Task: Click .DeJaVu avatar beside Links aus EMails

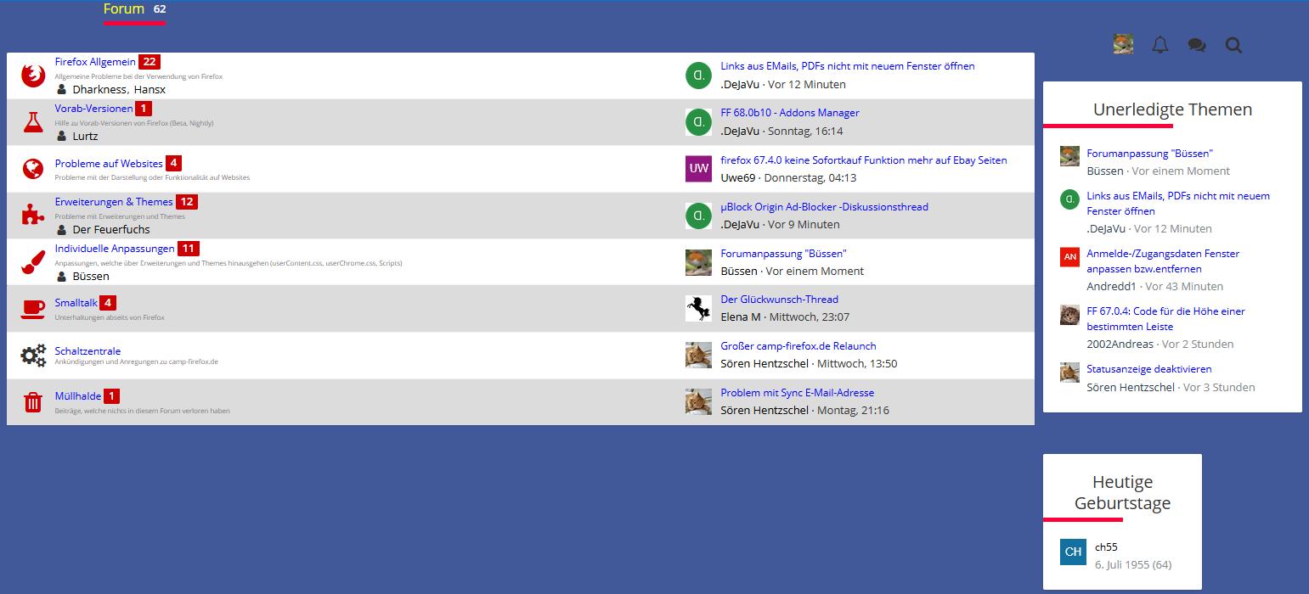Action: click(698, 76)
